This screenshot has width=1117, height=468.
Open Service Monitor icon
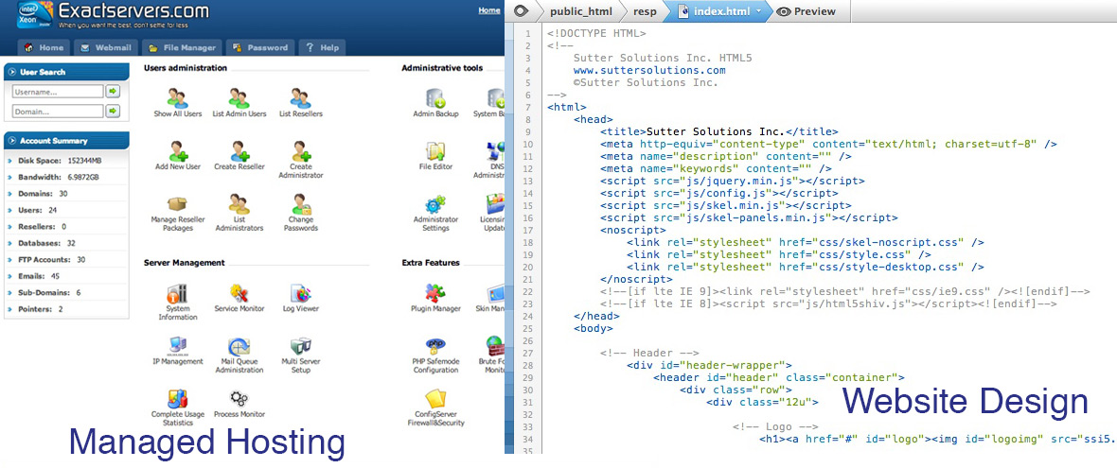click(x=239, y=293)
